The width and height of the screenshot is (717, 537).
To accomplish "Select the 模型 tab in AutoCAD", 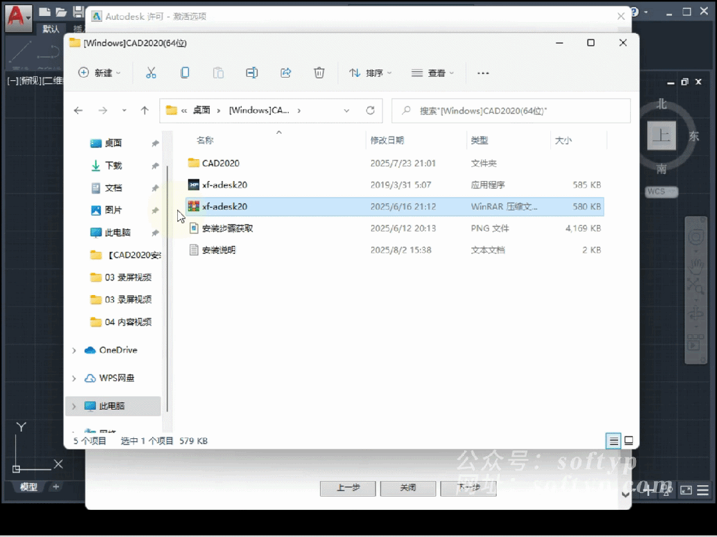I will (x=29, y=487).
